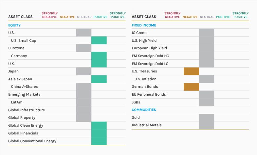The image size is (257, 155).
Task: Click the COMMODITIES section heading
Action: 144,110
